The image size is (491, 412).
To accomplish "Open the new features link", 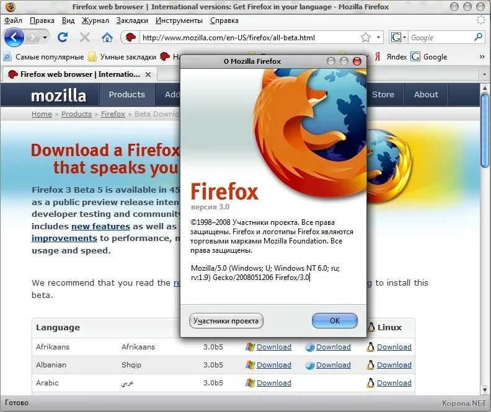I will click(100, 226).
